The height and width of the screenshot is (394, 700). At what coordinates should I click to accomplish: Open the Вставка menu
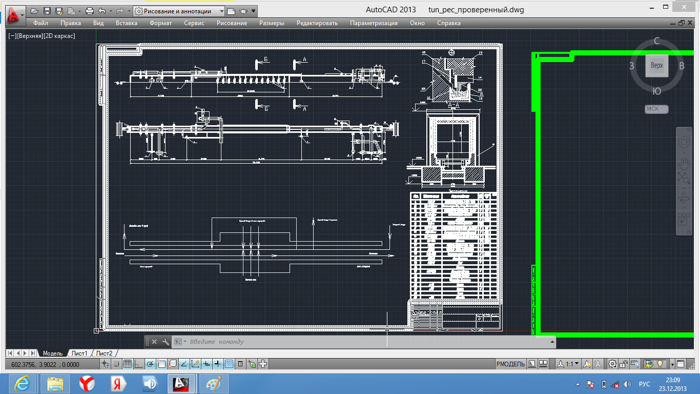point(127,23)
